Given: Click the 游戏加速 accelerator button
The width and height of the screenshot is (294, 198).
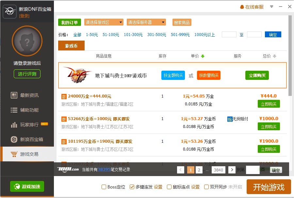Looking at the screenshot, I should tap(27, 187).
